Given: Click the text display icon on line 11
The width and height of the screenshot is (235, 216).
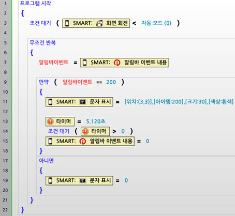Looking at the screenshot, I should tap(83, 102).
